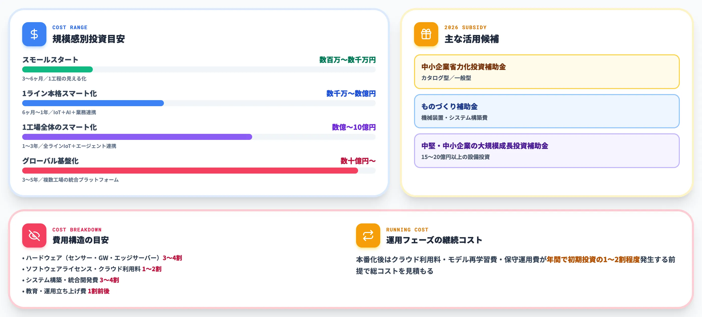Click the purple 1工場全体のスマート化 progress bar
The image size is (702, 317).
[137, 137]
